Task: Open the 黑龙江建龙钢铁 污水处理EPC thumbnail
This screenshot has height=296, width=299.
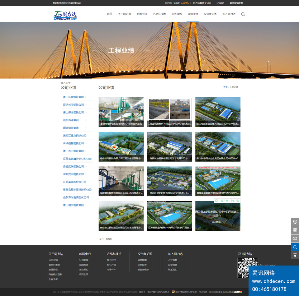Action: tap(169, 181)
